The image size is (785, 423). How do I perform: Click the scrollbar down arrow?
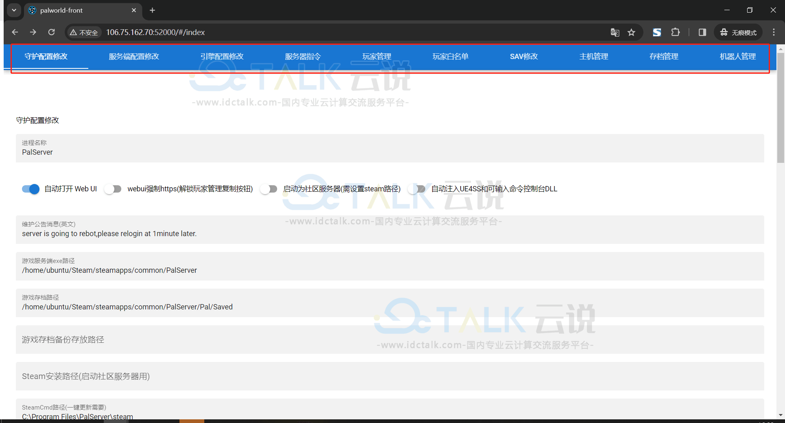781,415
